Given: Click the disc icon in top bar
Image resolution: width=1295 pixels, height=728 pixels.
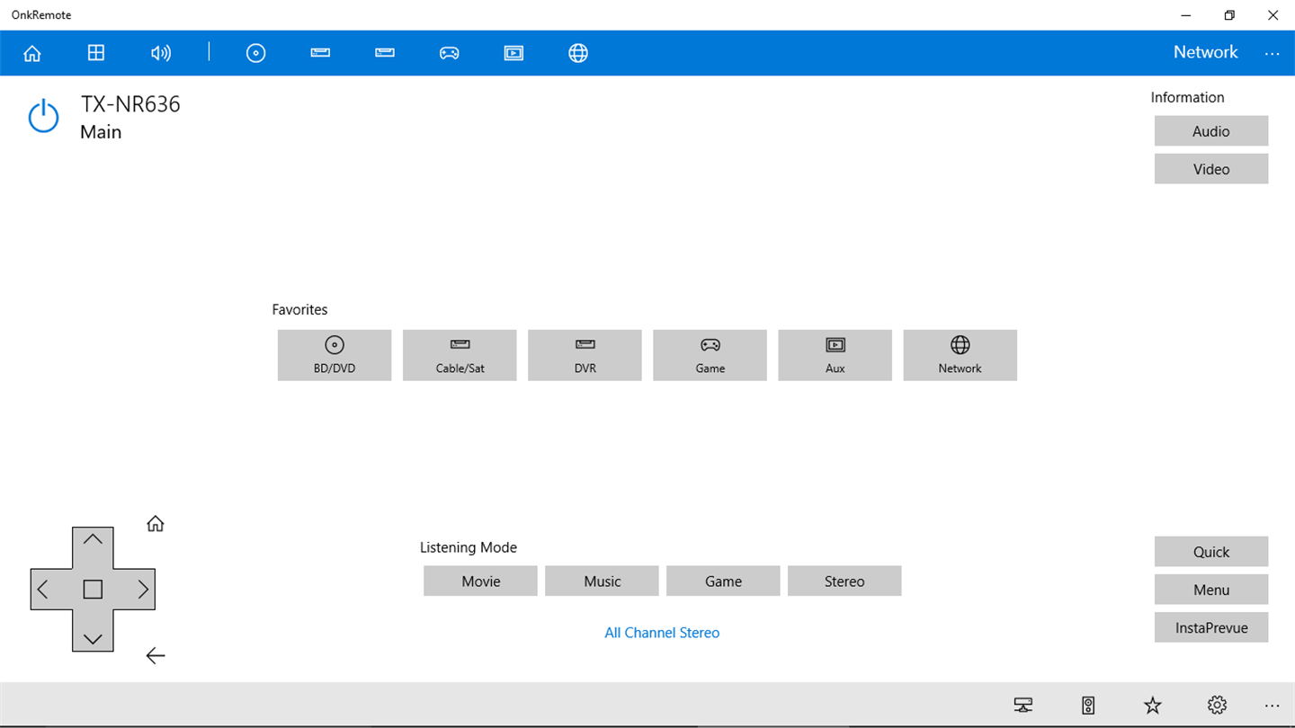Looking at the screenshot, I should pyautogui.click(x=256, y=53).
